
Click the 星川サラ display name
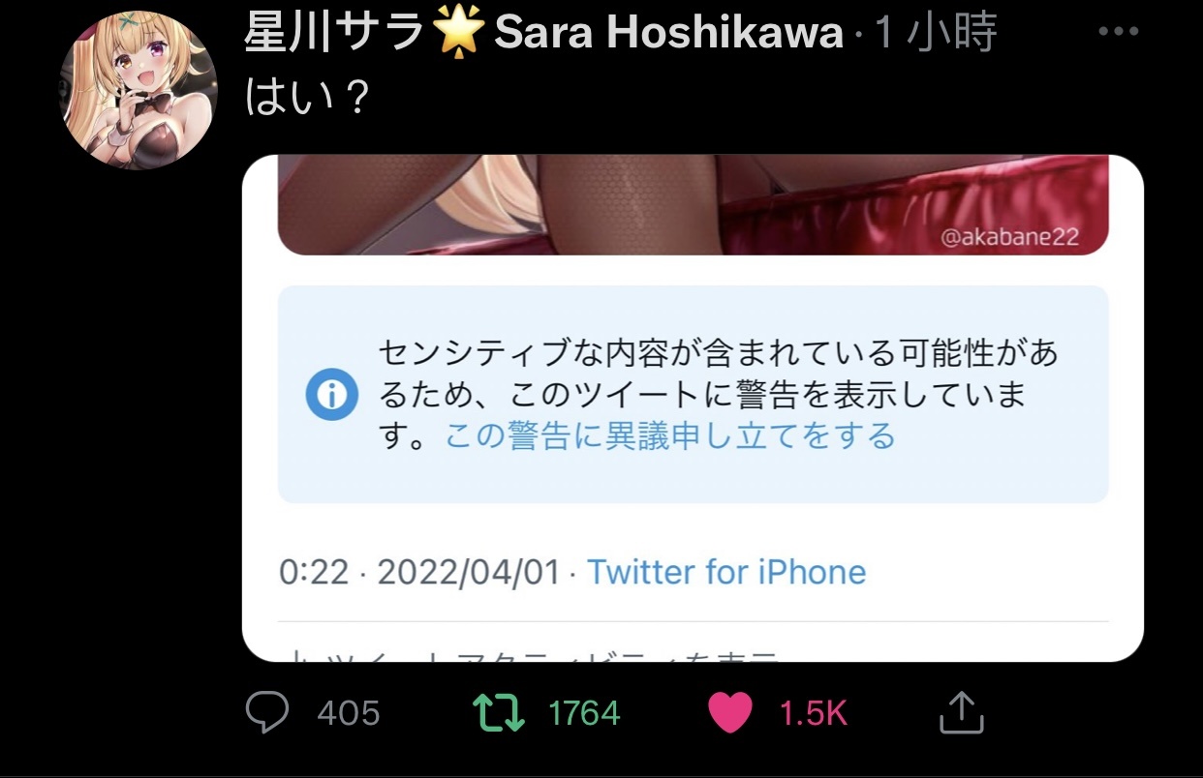point(335,34)
